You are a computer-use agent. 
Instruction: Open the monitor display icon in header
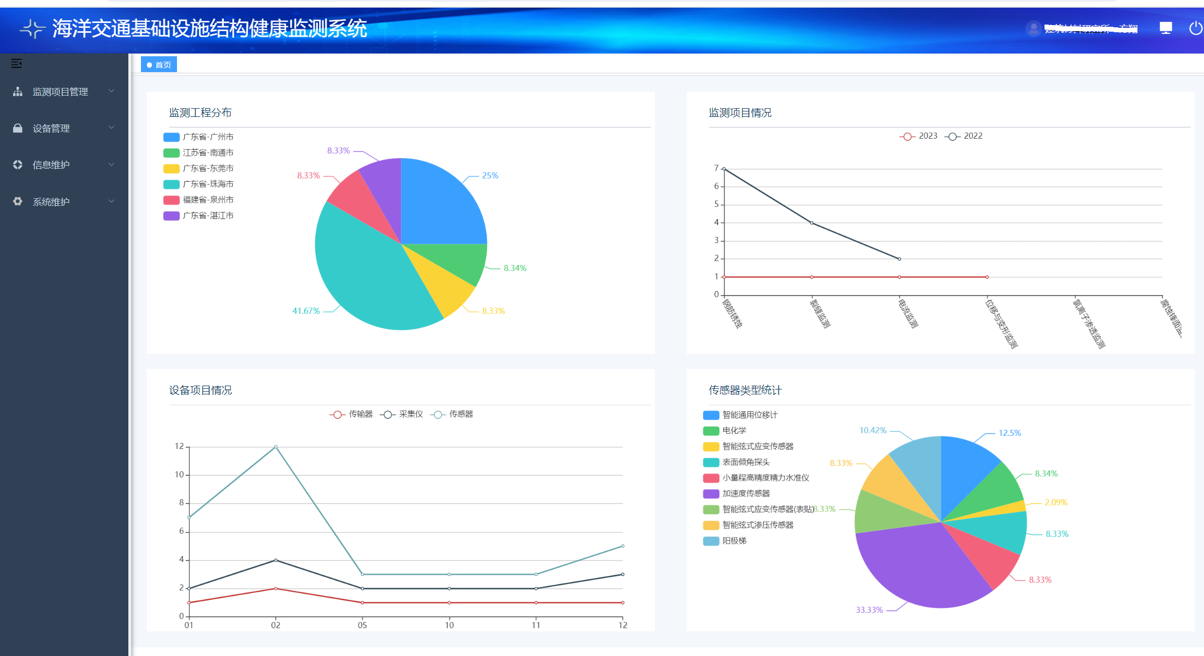pos(1166,28)
